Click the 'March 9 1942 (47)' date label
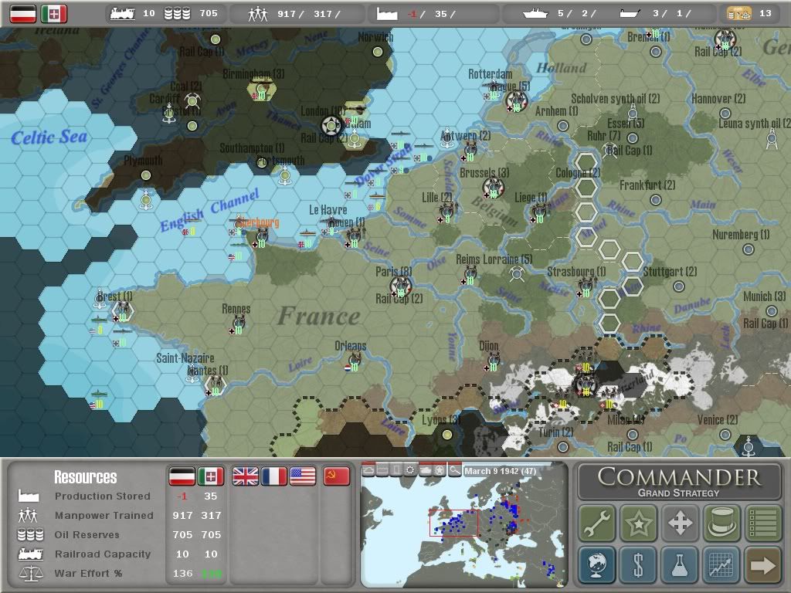791x593 pixels. point(501,471)
